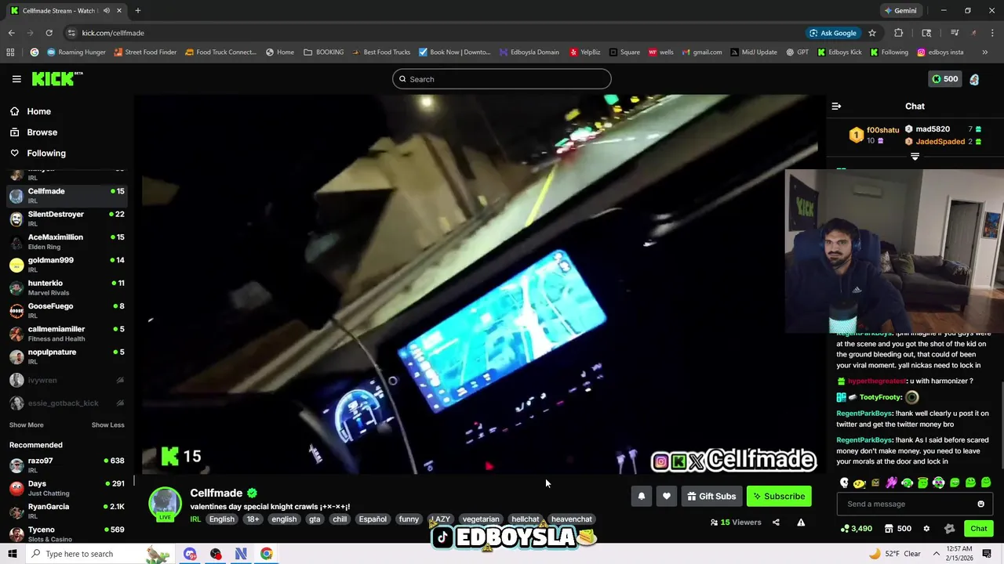Screen dimensions: 1004x564
Task: Click the heavenchat stream tag
Action: click(x=572, y=519)
